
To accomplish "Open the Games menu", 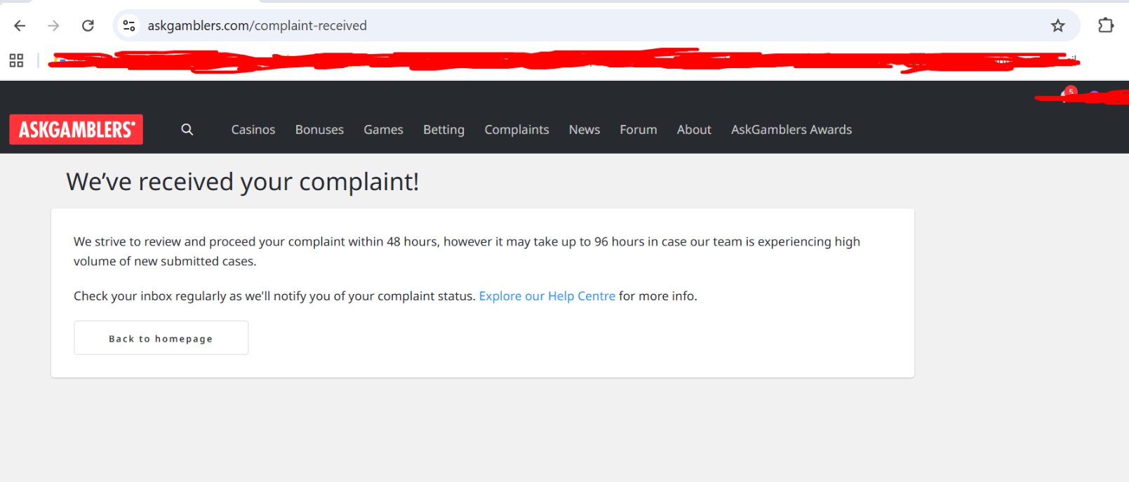I will point(383,130).
